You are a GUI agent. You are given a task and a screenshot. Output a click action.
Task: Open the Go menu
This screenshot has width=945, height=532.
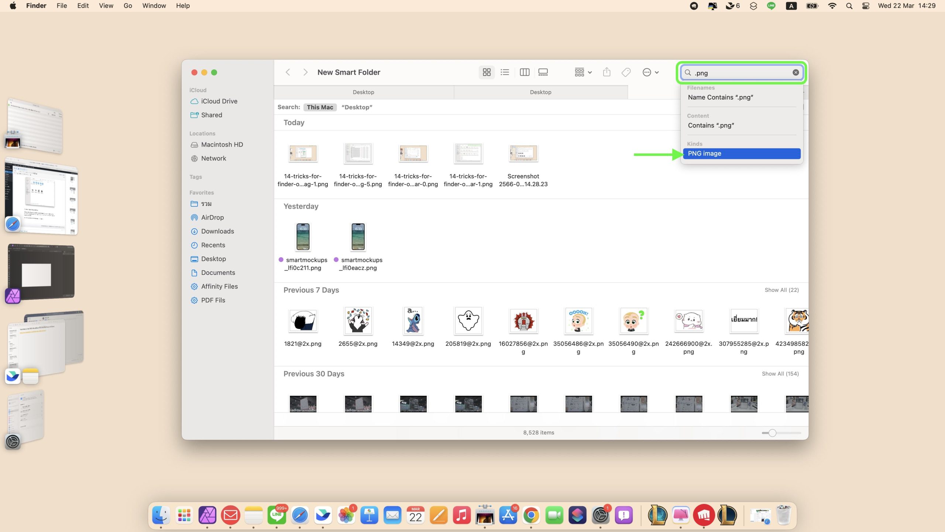coord(128,6)
